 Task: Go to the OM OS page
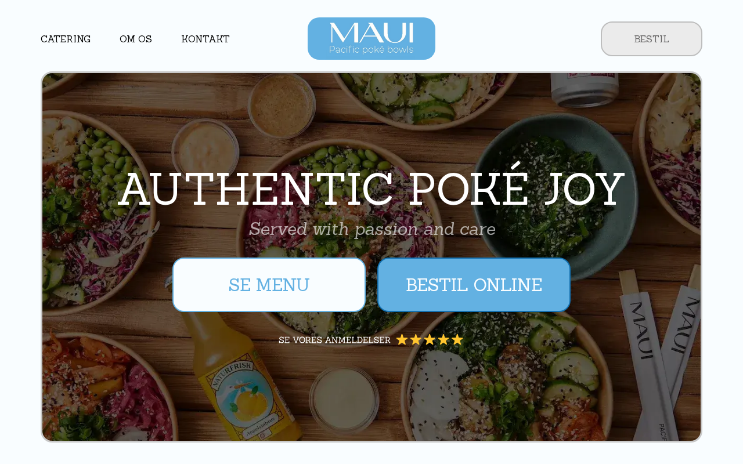[136, 39]
